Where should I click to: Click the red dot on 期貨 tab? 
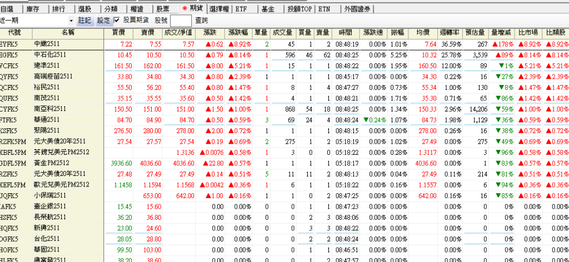185,8
